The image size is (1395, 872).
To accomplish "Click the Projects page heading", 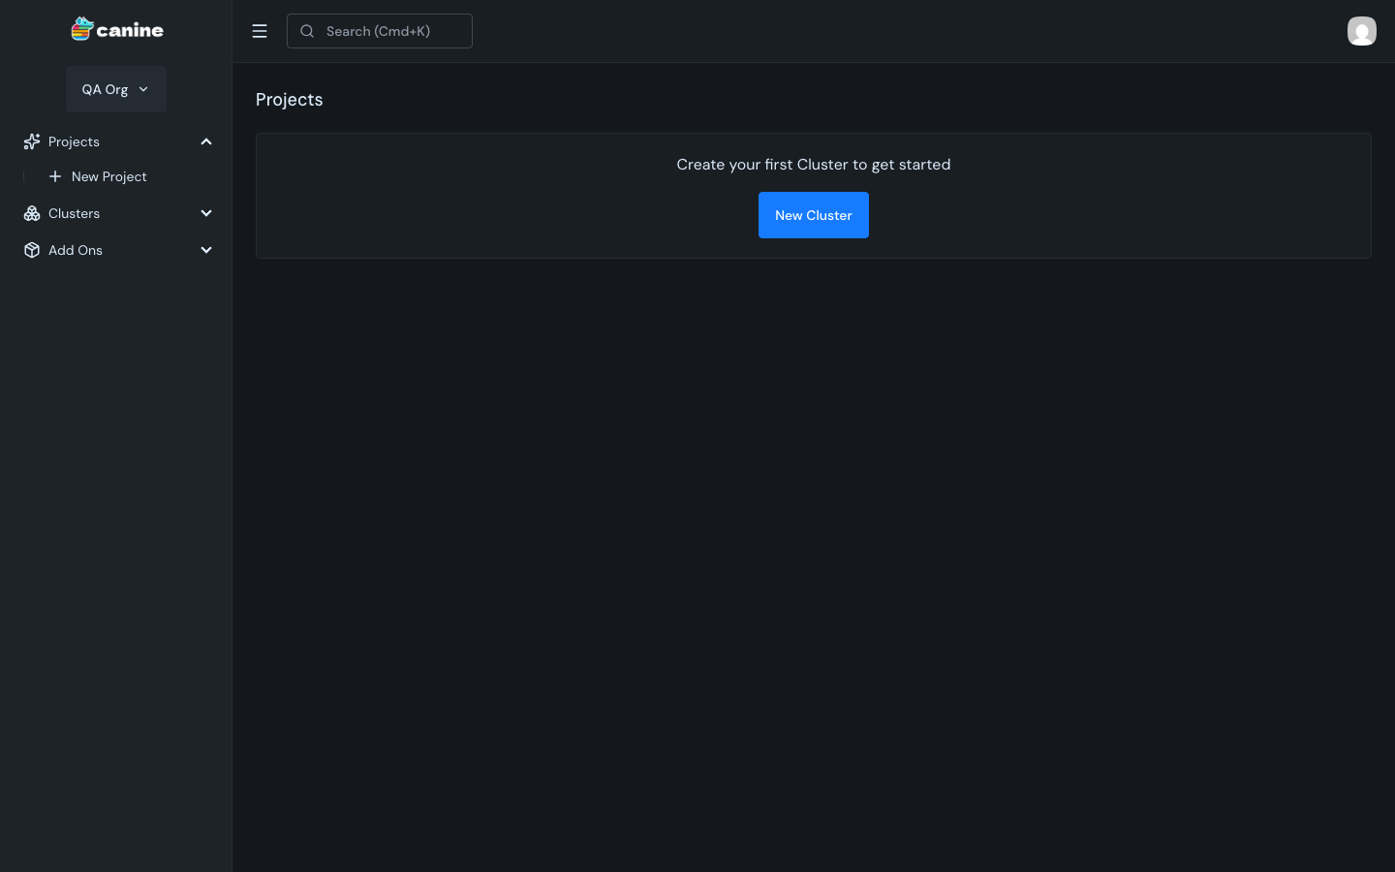I will pos(290,100).
